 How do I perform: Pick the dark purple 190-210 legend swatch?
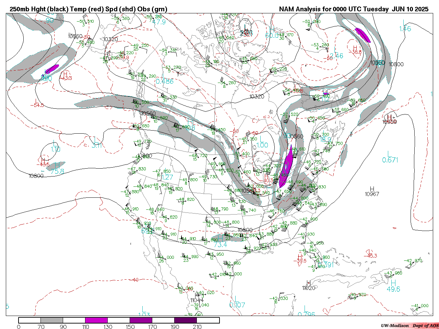[x=186, y=320]
